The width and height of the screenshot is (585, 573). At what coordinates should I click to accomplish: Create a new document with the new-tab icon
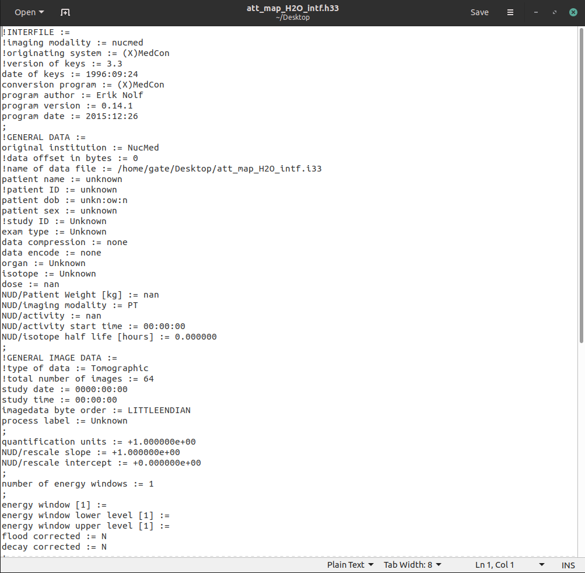click(x=65, y=12)
